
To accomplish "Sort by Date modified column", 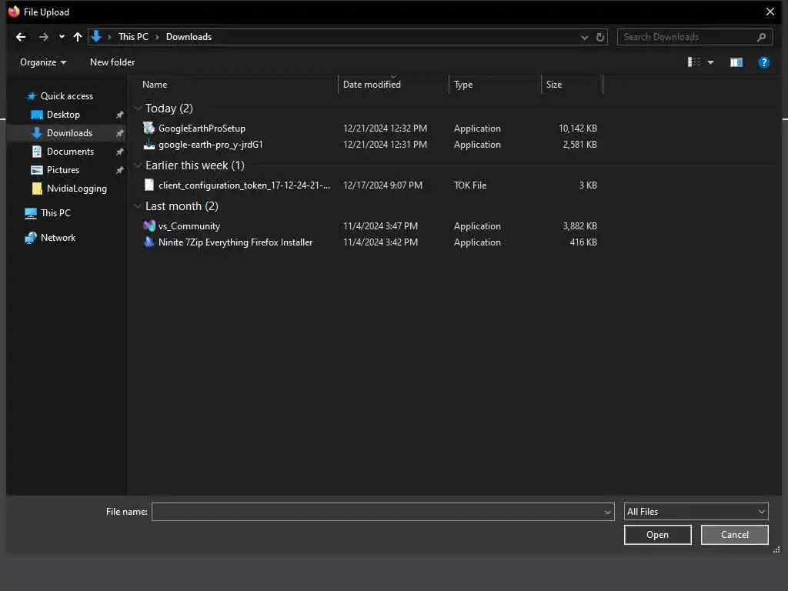I will tap(372, 85).
